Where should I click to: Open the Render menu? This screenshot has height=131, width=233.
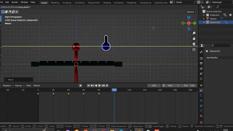tap(15, 2)
